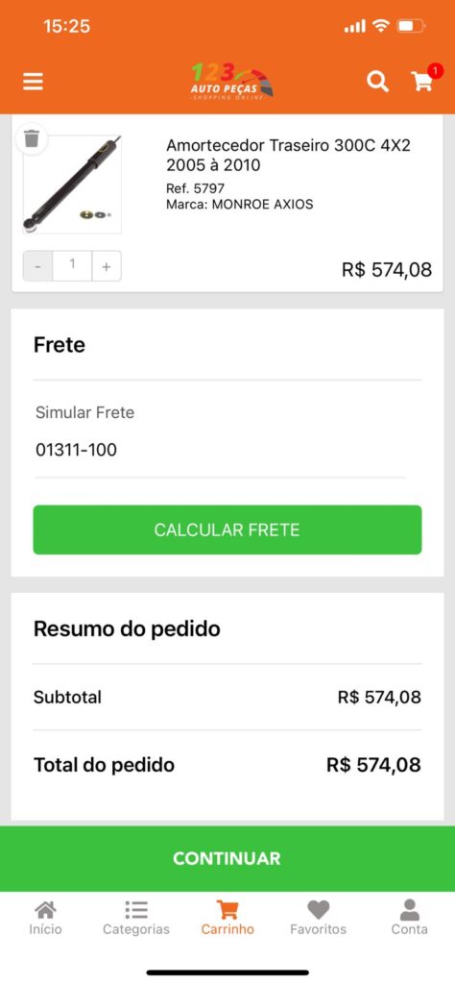Open the Conta account tab

pos(409,918)
